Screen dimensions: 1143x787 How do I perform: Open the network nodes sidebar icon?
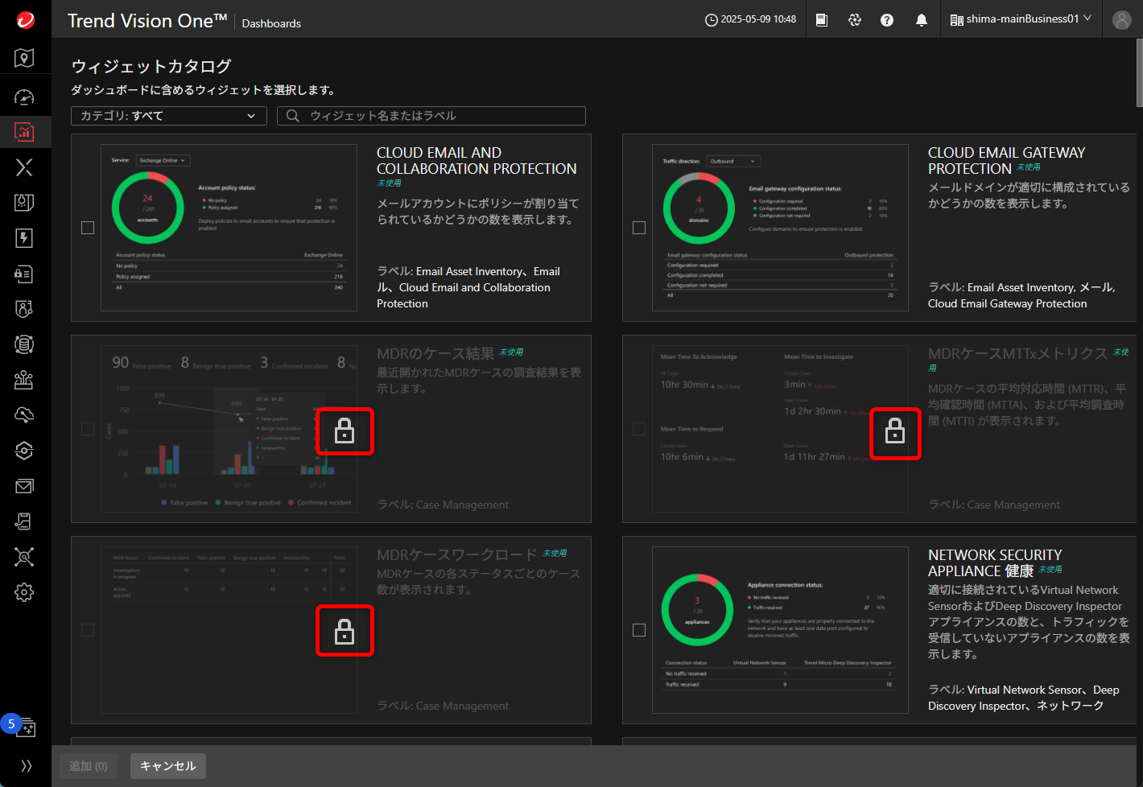24,557
